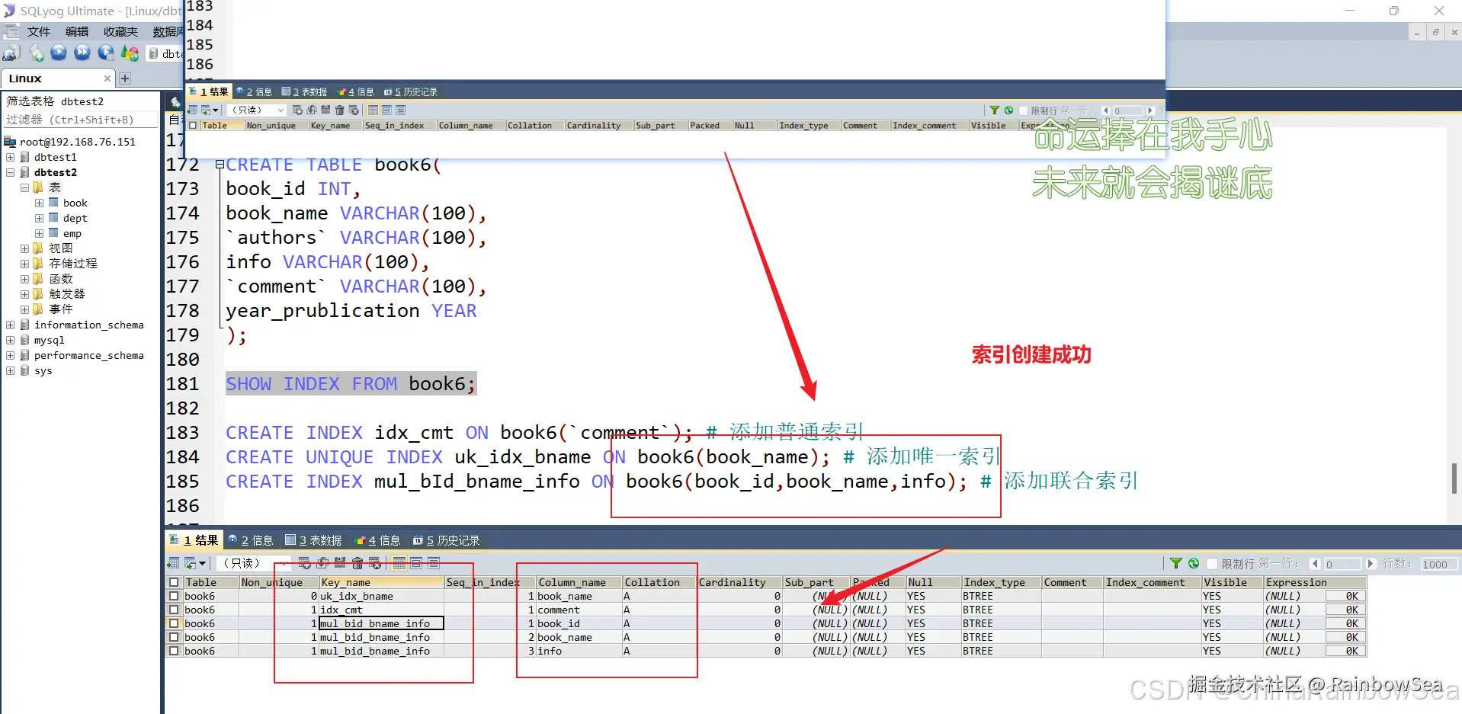Expand the dept table node
The height and width of the screenshot is (714, 1462).
click(x=39, y=218)
